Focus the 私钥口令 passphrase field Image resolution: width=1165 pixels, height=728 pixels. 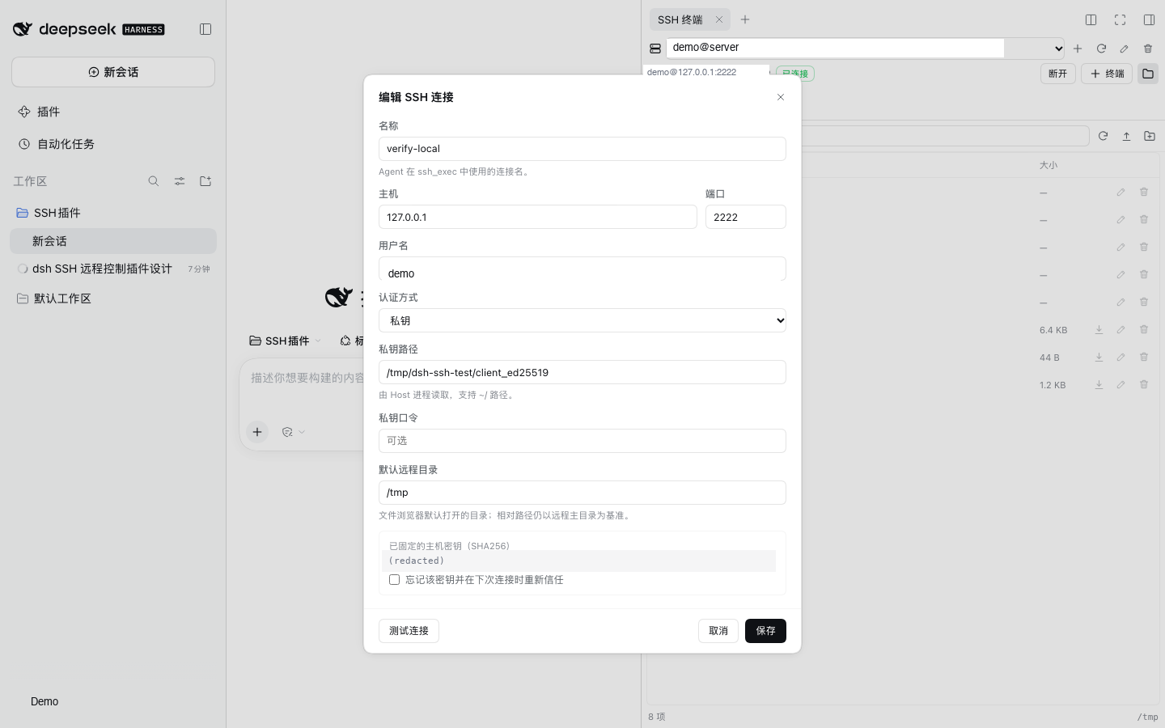582,441
